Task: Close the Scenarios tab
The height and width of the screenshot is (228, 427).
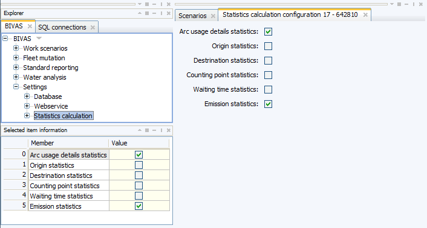Action: [x=213, y=16]
